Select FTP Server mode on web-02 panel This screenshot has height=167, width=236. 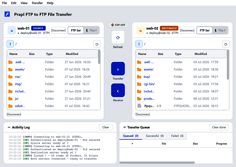[205, 31]
